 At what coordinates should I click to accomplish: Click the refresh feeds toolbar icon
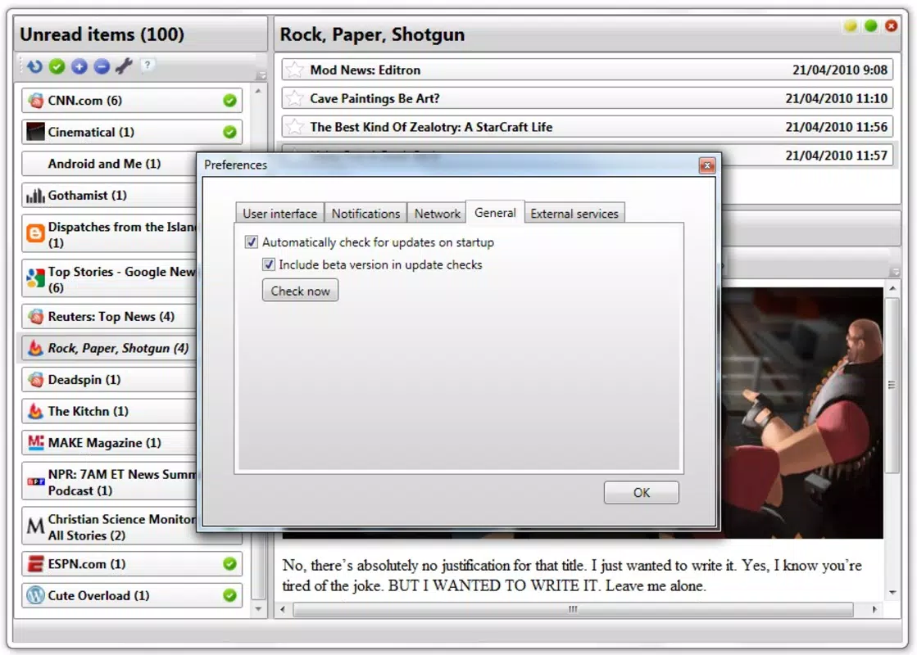[x=34, y=66]
